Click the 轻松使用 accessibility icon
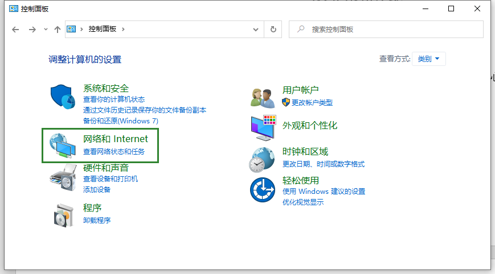The width and height of the screenshot is (495, 274). 263,190
